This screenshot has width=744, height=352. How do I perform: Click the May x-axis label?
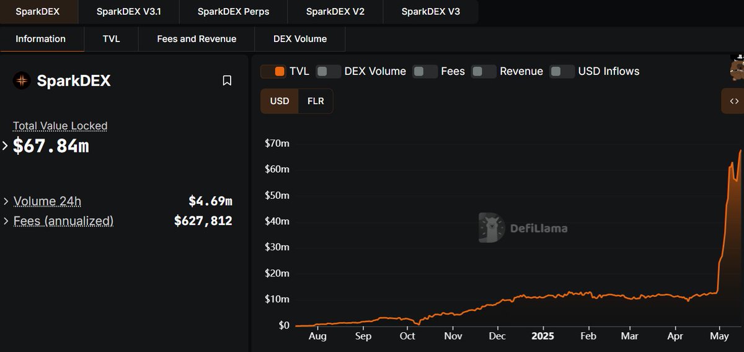coord(719,337)
